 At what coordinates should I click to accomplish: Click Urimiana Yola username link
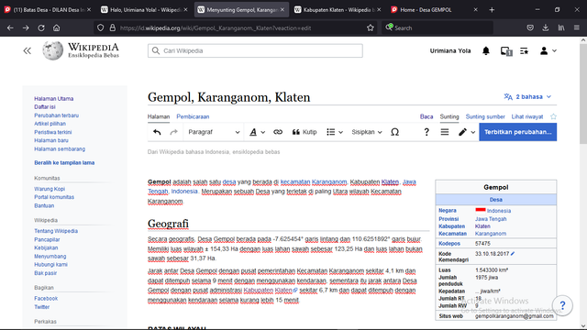pyautogui.click(x=450, y=51)
